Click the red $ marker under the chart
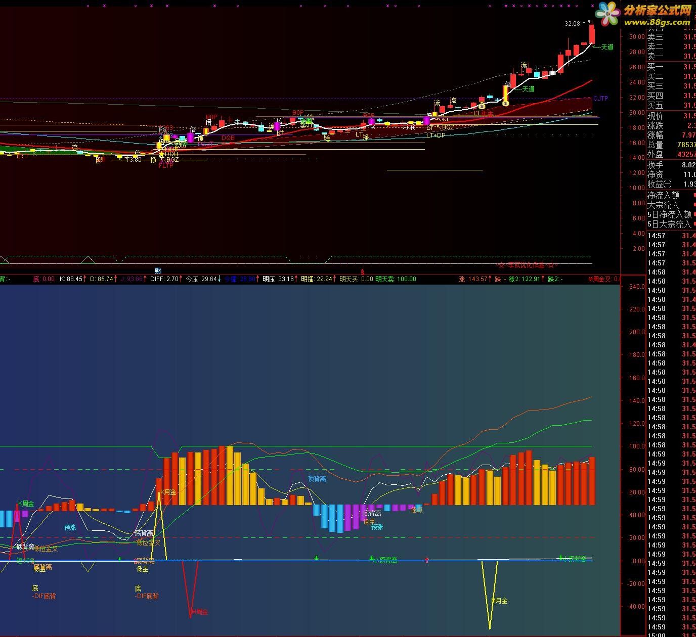 [x=362, y=271]
